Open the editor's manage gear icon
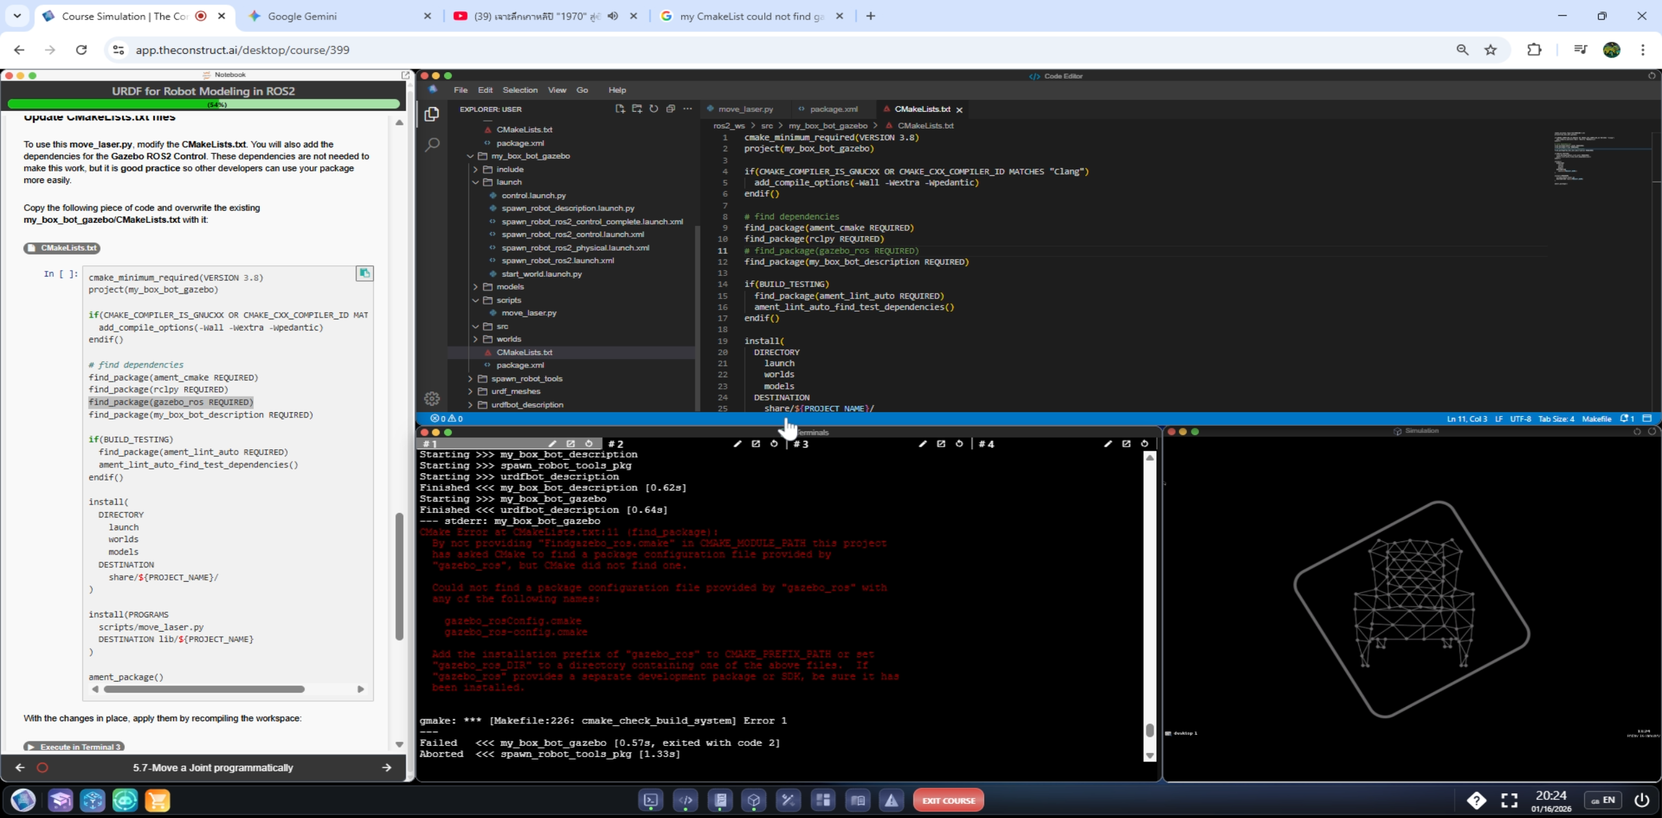 (x=432, y=399)
